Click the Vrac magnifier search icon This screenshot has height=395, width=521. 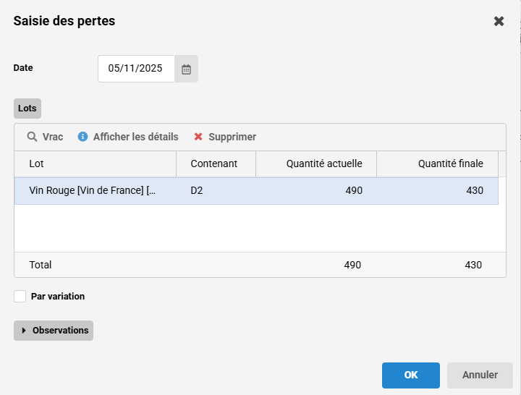32,137
